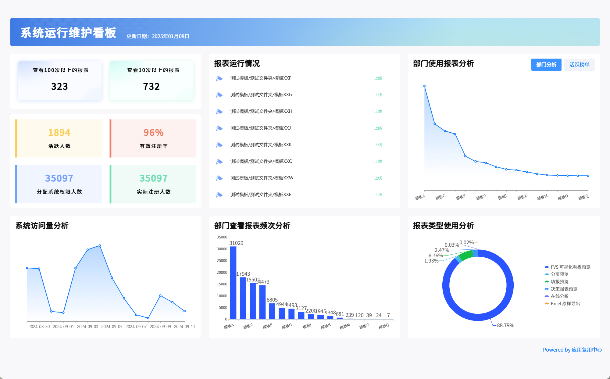Viewport: 610px width, 379px height.
Task: Click the flag icon beside 模板XXE
Action: pos(219,195)
